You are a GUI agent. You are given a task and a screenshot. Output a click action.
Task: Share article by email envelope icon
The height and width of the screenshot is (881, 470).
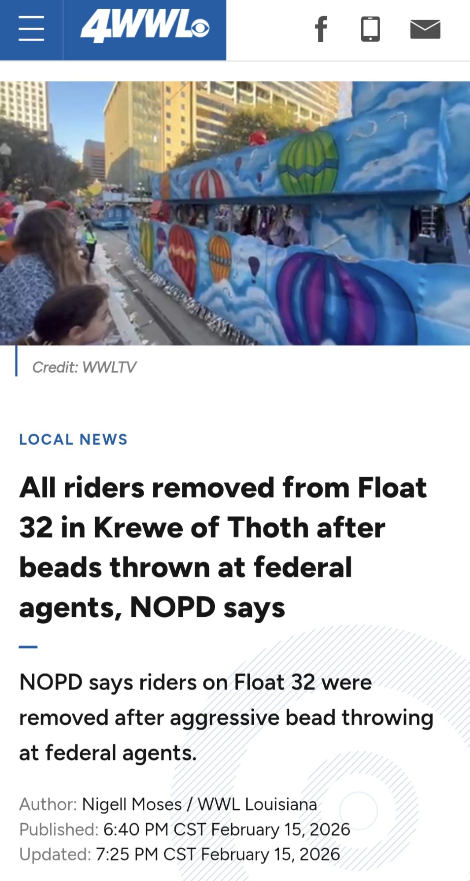coord(425,29)
